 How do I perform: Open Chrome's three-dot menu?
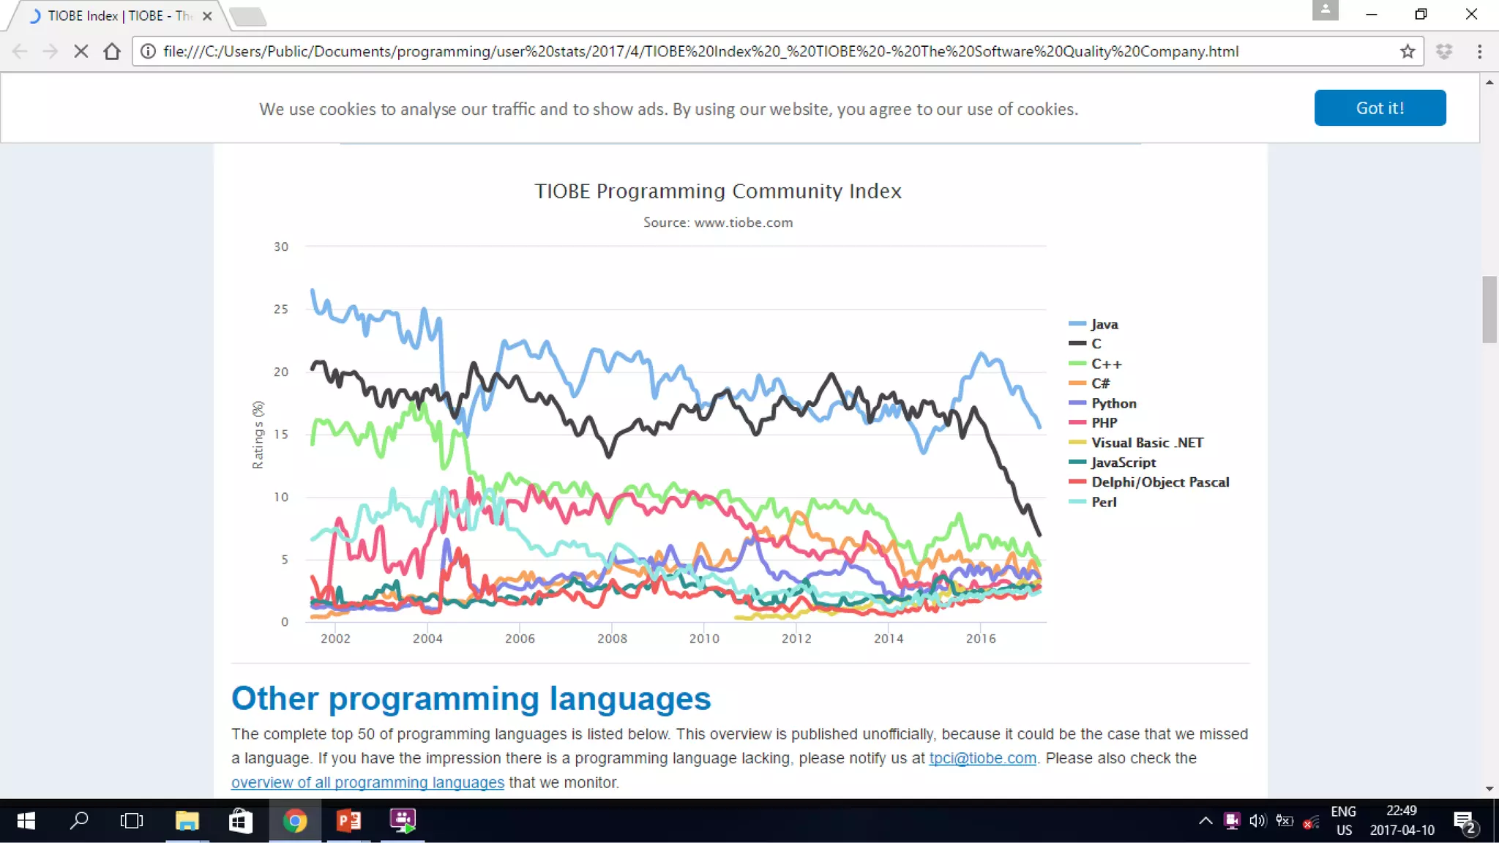point(1479,51)
